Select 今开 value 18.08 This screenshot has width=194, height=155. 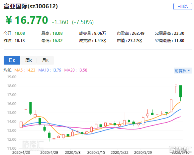pyautogui.click(x=20, y=33)
